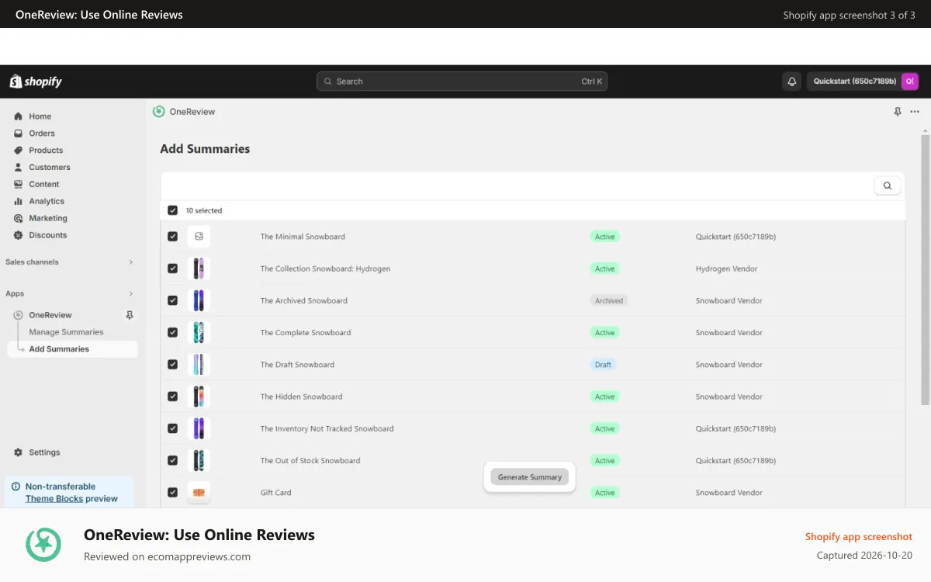Open the Theme Blocks link
This screenshot has height=582, width=931.
pos(54,499)
